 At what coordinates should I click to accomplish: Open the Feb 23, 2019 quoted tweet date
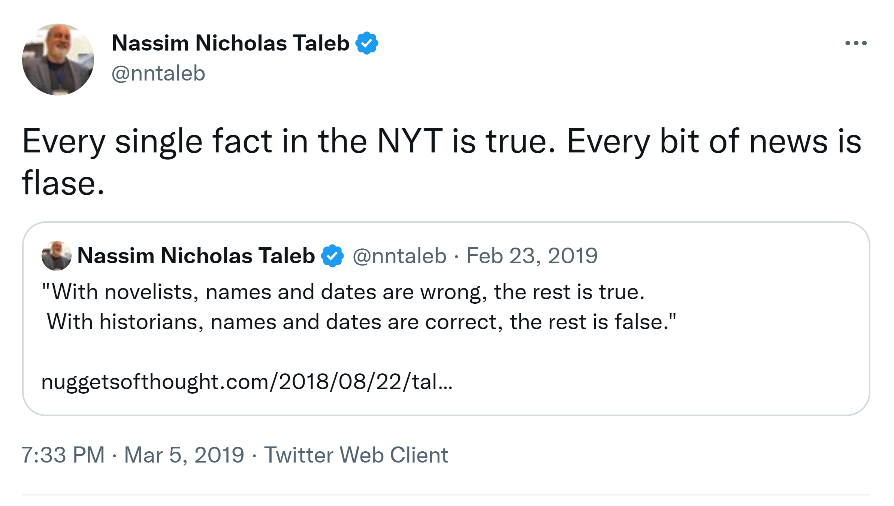[532, 256]
